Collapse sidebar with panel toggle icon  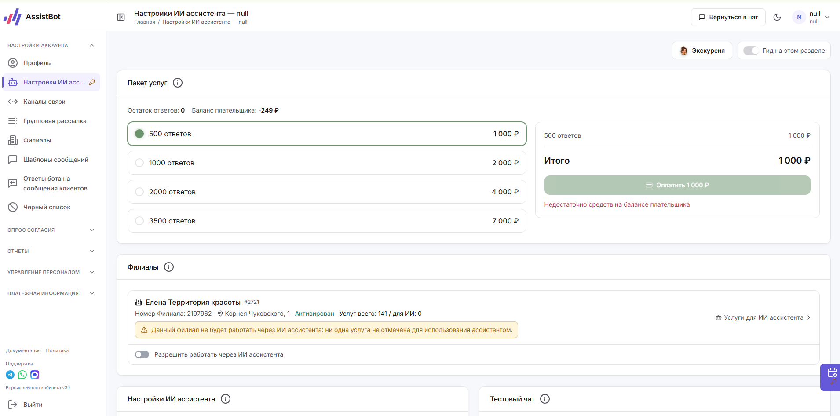click(x=121, y=17)
